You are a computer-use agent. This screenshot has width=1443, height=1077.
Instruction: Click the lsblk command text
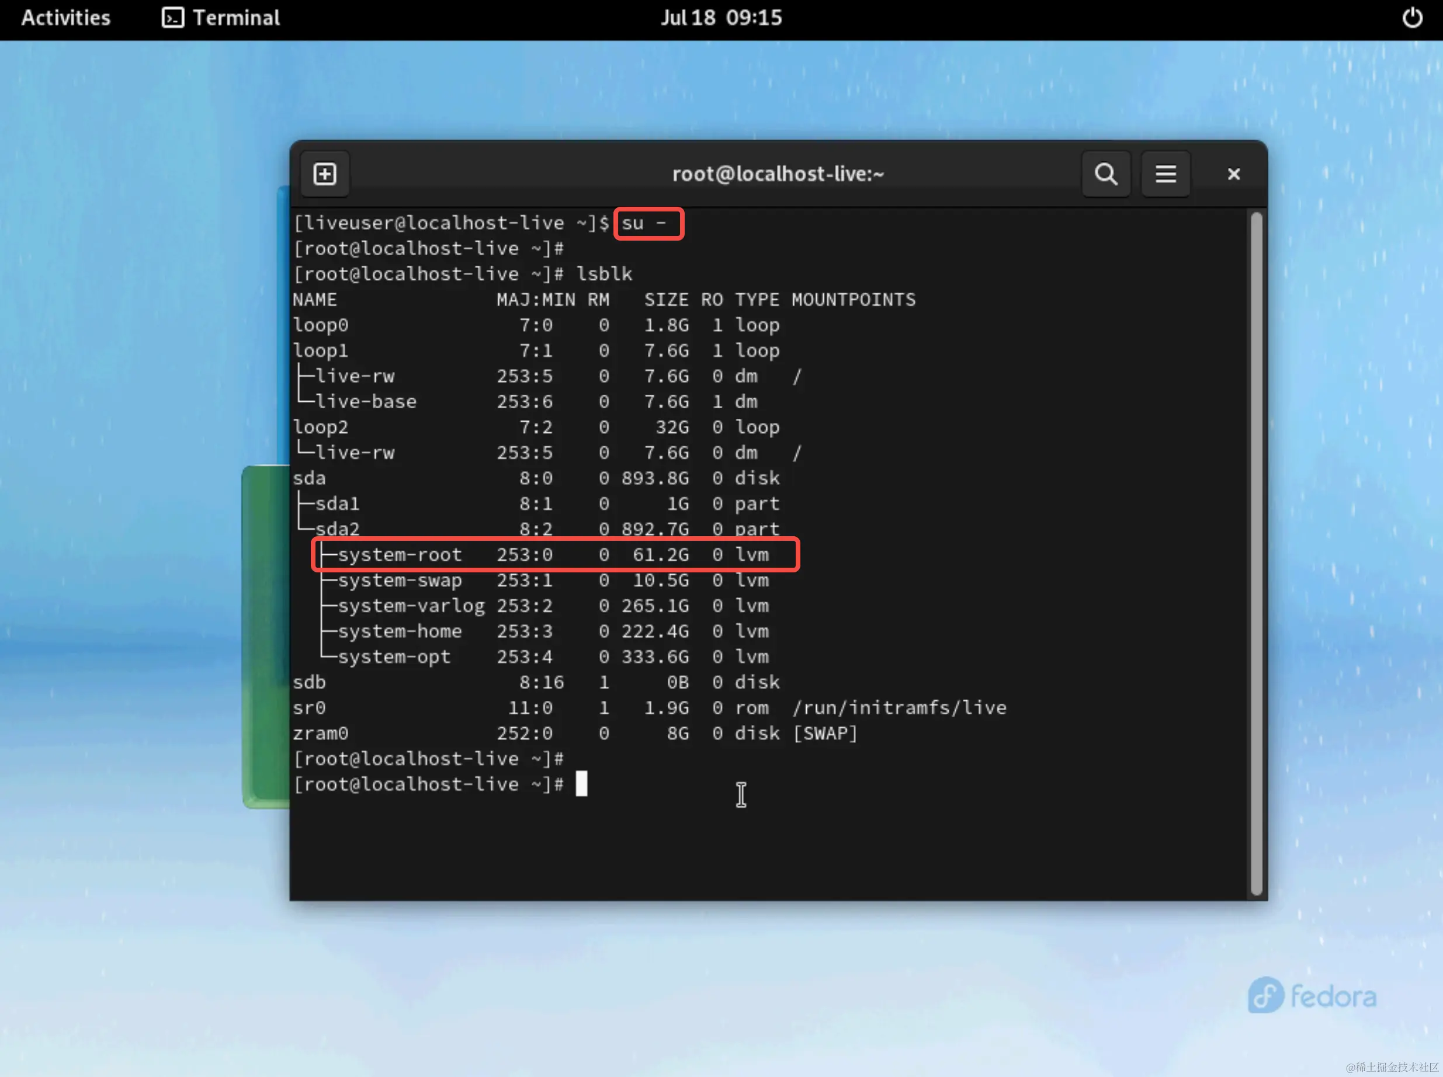point(605,274)
